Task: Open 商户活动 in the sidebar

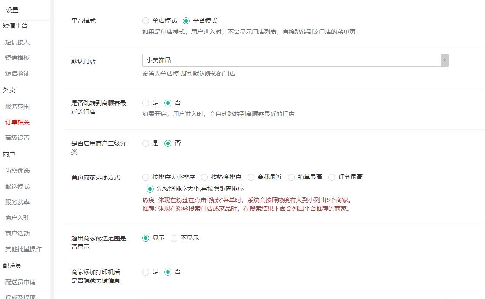Action: point(17,233)
